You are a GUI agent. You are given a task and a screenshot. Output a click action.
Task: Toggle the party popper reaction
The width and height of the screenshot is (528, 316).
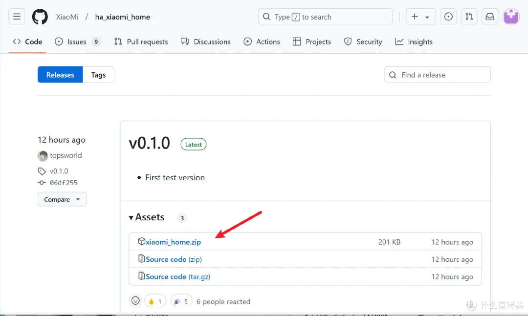(x=181, y=301)
